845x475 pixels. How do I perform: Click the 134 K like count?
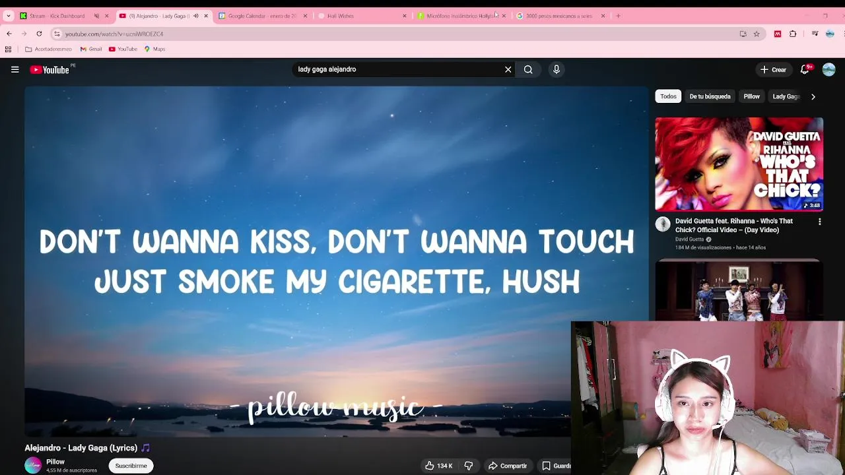pyautogui.click(x=445, y=466)
